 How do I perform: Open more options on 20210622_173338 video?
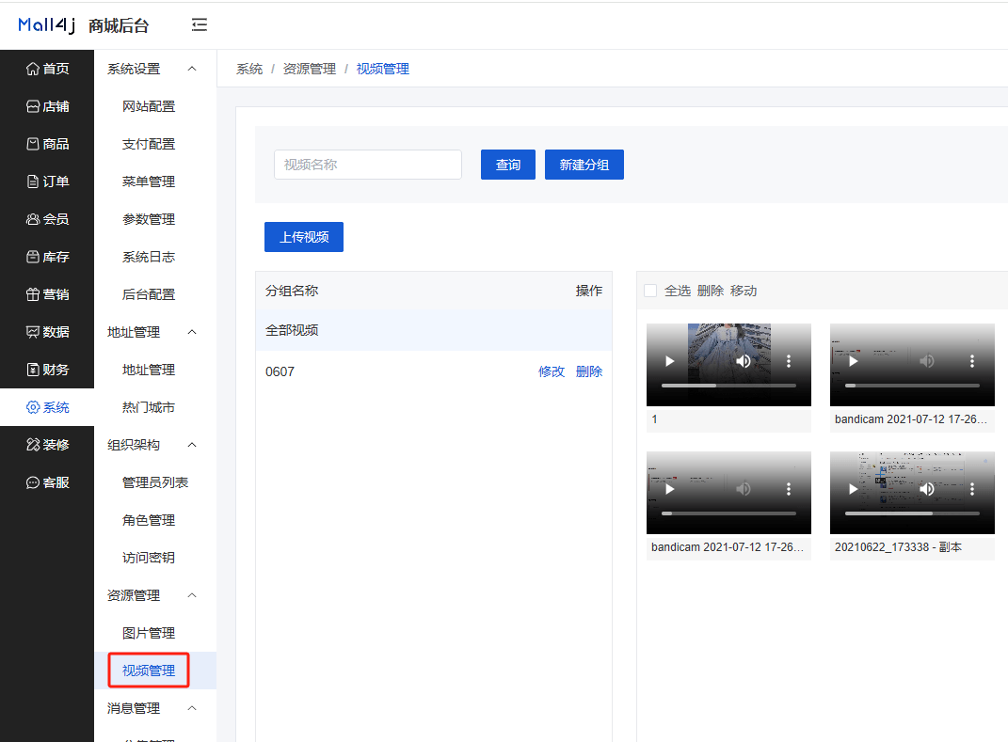tap(972, 489)
